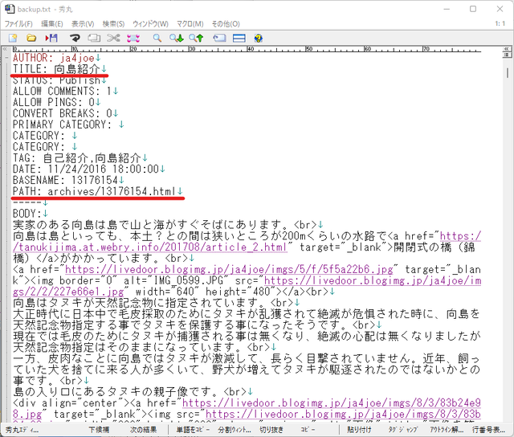Viewport: 514px width, 437px height.
Task: Click the line 'STATUS: Publish'
Action: tap(59, 80)
